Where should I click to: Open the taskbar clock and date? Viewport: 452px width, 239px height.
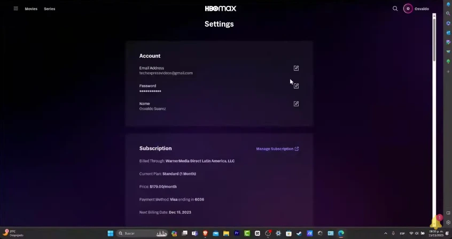(x=435, y=233)
